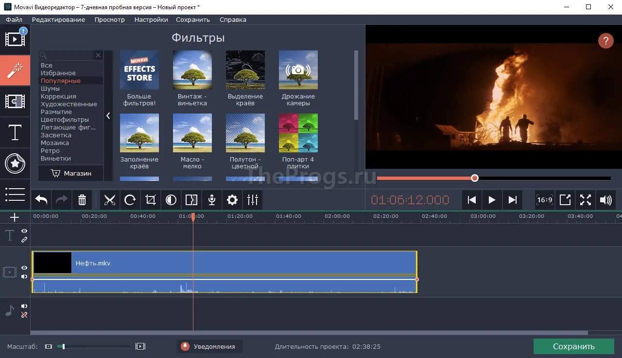Zoom out timeline scale icon
The width and height of the screenshot is (622, 358).
pos(48,346)
